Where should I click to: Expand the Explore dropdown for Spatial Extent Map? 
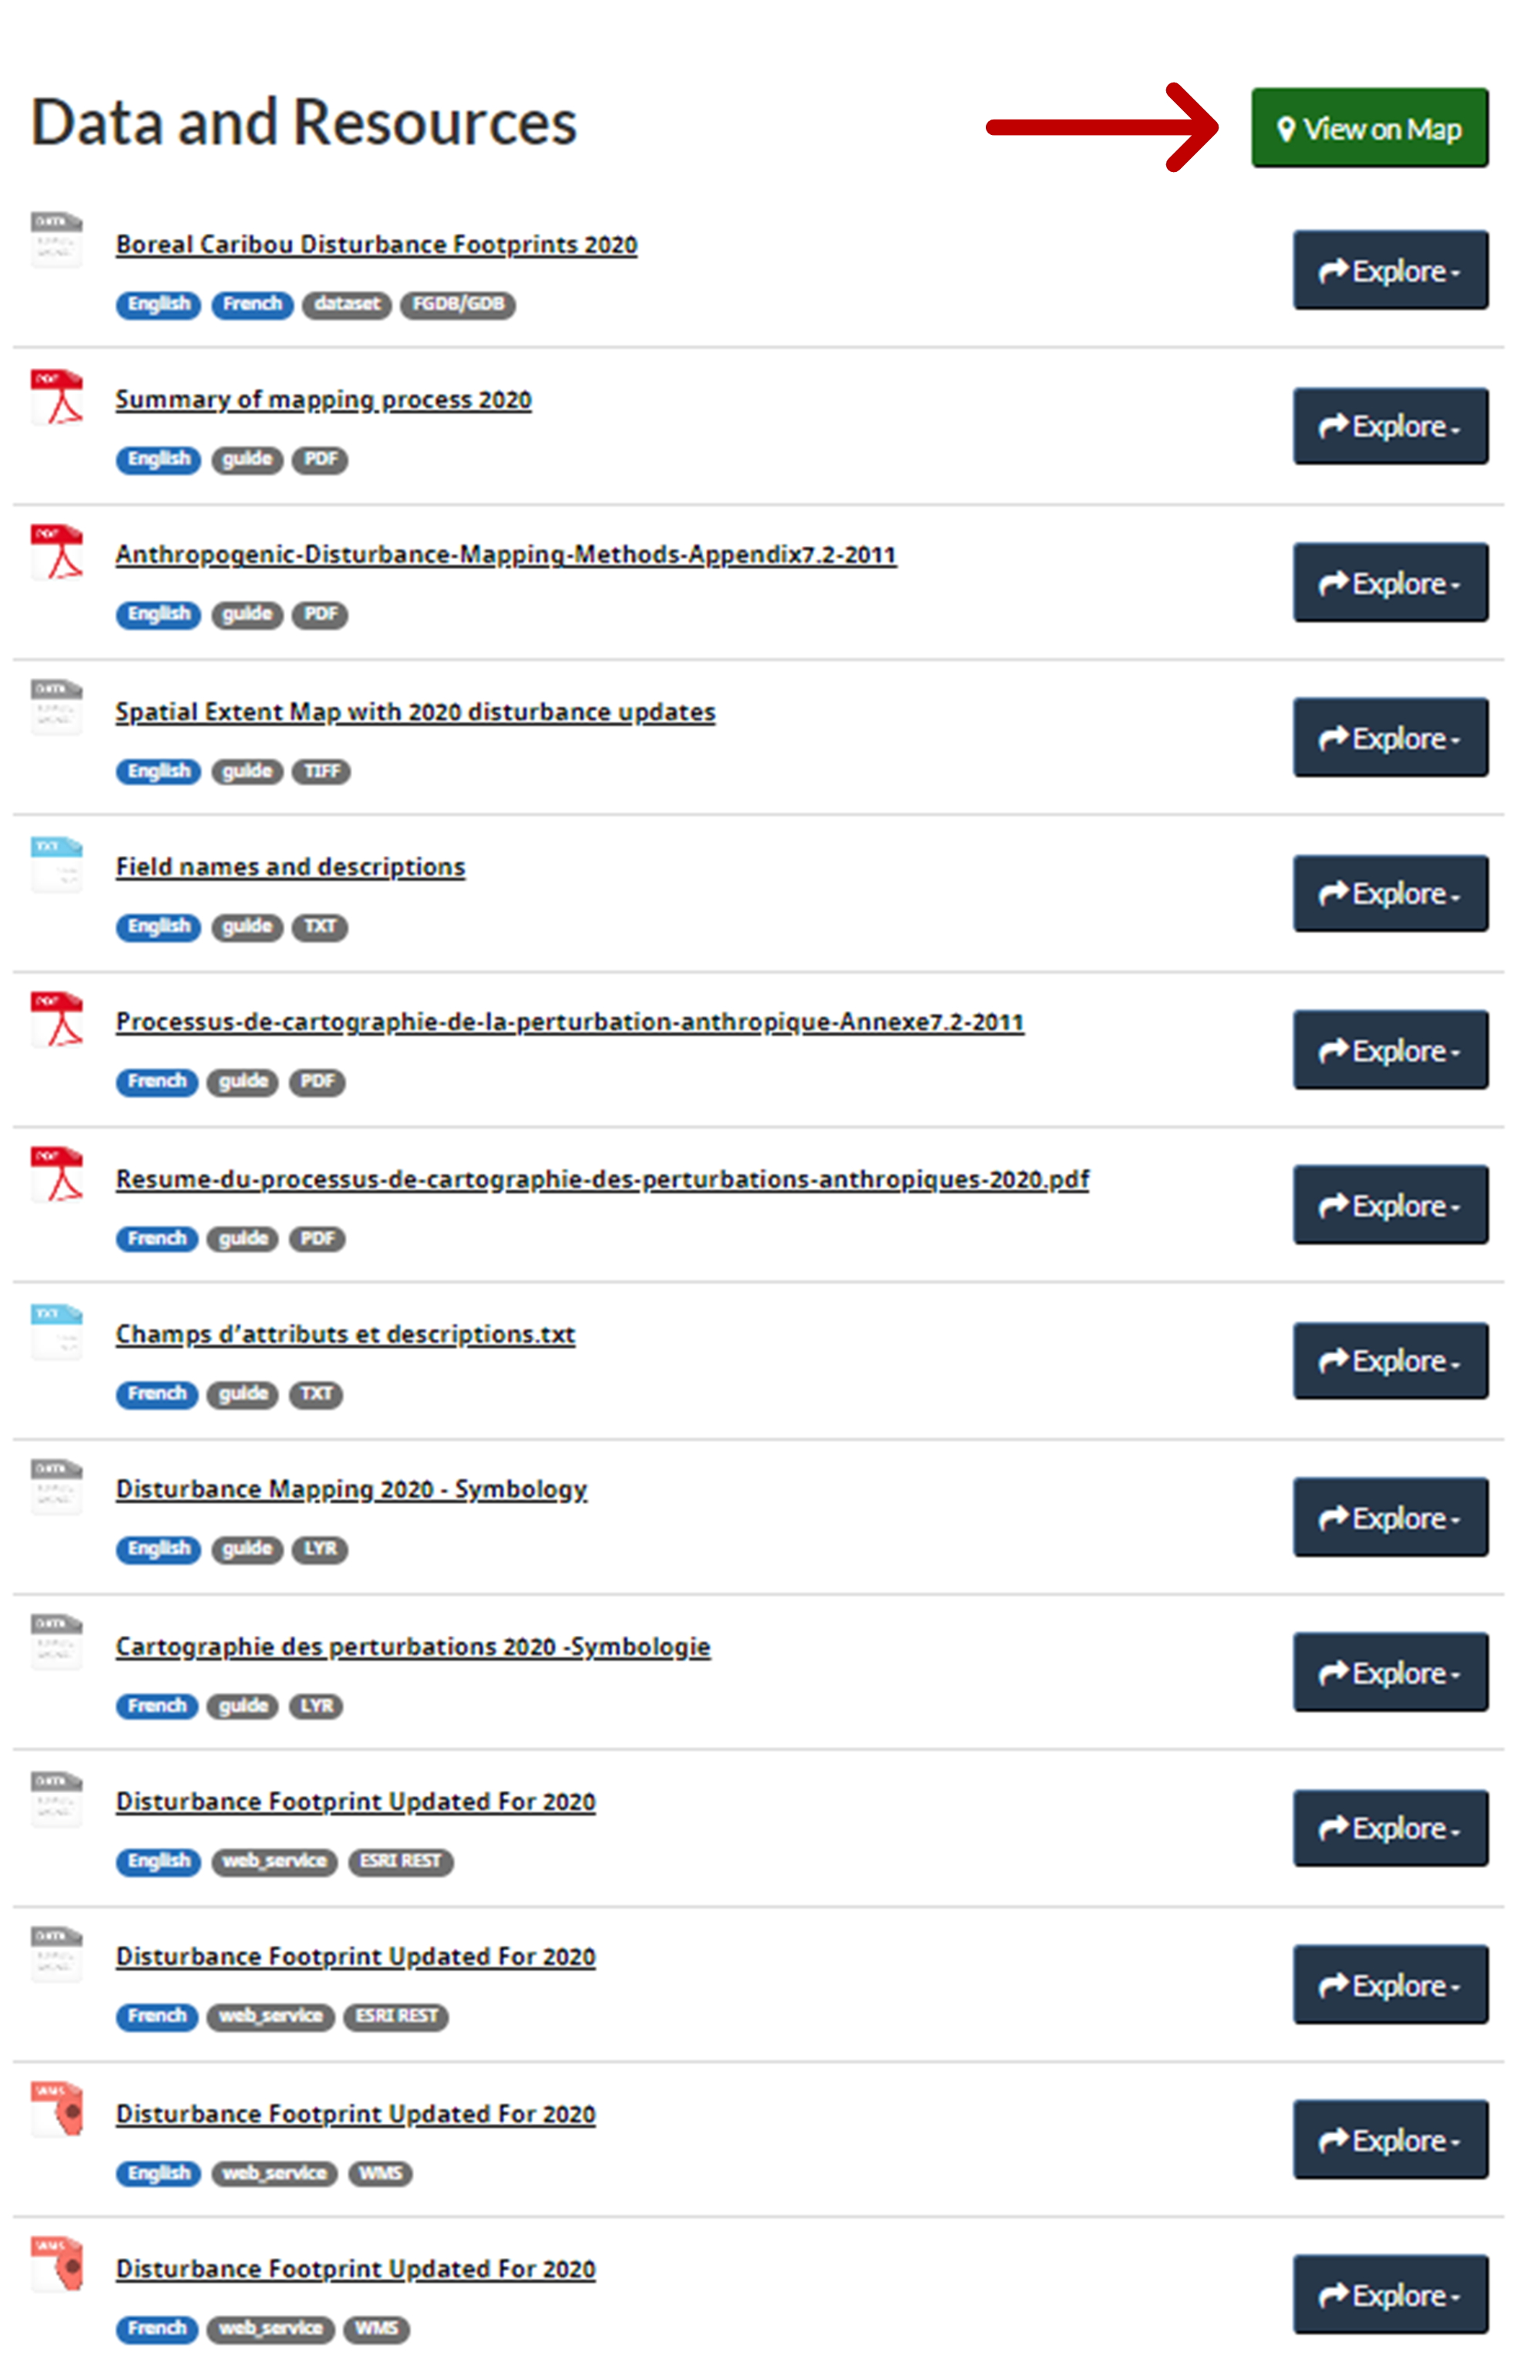[1390, 737]
